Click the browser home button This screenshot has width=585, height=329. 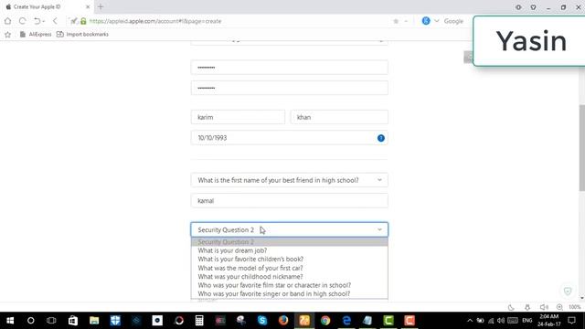click(8, 21)
